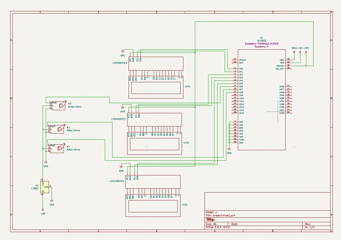Screen dimensions: 341x240
Task: Click the SCL pin label on LCM1602IIC3
Action: [135, 178]
